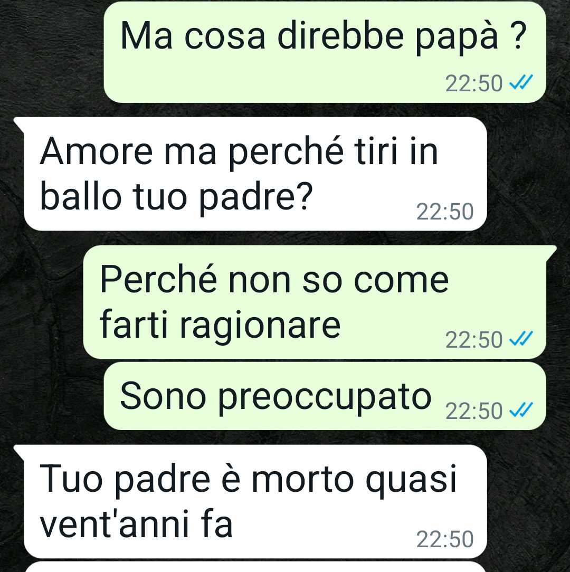Tap the 22:50 timestamp beside 'Sono preoccupato'
The width and height of the screenshot is (570, 572).
tap(473, 411)
